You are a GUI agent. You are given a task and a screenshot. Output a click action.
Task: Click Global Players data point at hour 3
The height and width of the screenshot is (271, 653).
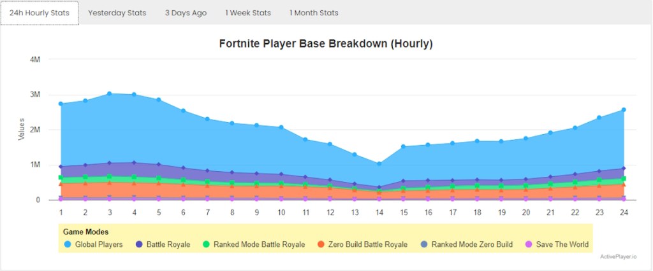point(110,94)
